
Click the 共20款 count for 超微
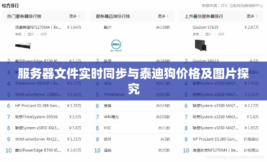[164, 150]
